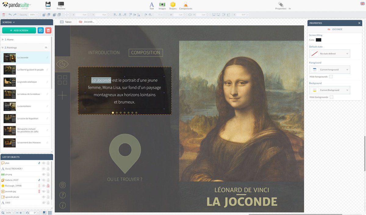366x215 pixels.
Task: Click the trash delete icon in the toolbar
Action: (4, 15)
